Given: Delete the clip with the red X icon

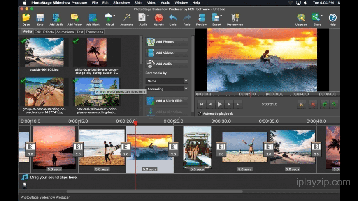Looking at the screenshot, I should point(313,104).
